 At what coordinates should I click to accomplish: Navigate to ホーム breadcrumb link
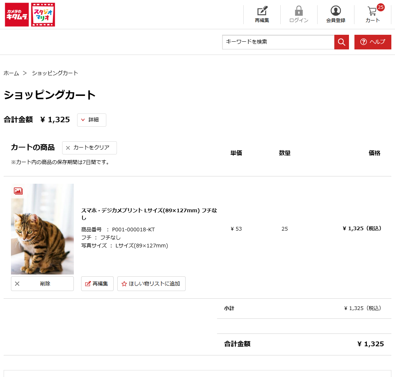[11, 73]
